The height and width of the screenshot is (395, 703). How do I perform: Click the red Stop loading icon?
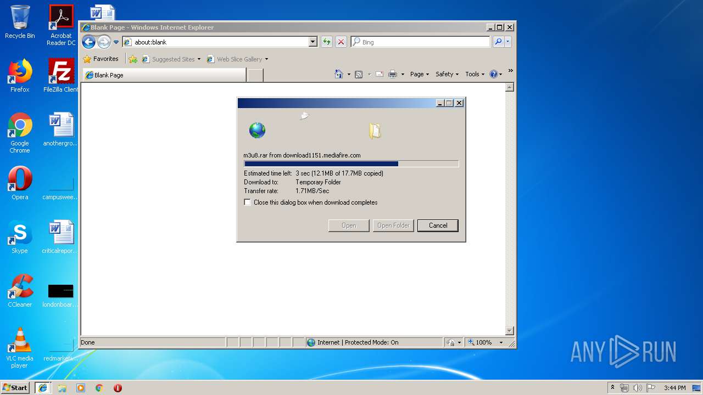(341, 42)
